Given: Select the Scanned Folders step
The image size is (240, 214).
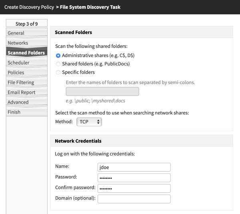Looking at the screenshot, I should [x=26, y=53].
